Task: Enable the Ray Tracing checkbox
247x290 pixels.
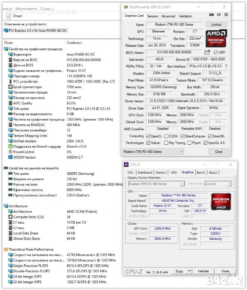Action: point(166,143)
